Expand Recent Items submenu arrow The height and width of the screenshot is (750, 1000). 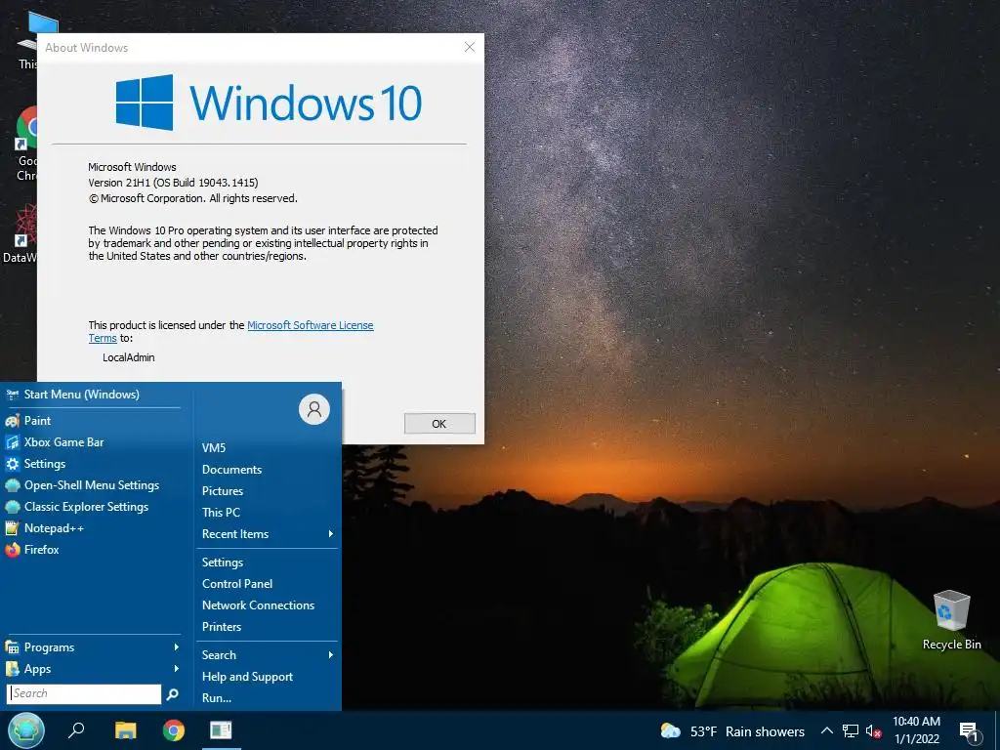pos(330,534)
